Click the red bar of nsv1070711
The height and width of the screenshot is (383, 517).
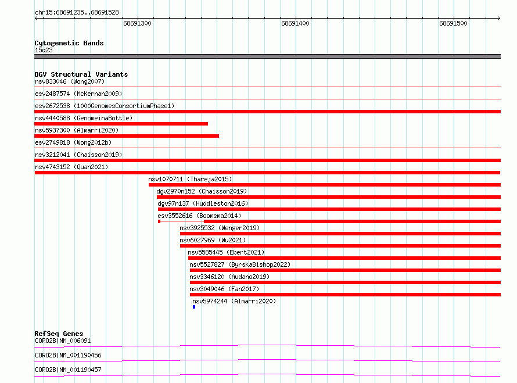click(x=325, y=185)
